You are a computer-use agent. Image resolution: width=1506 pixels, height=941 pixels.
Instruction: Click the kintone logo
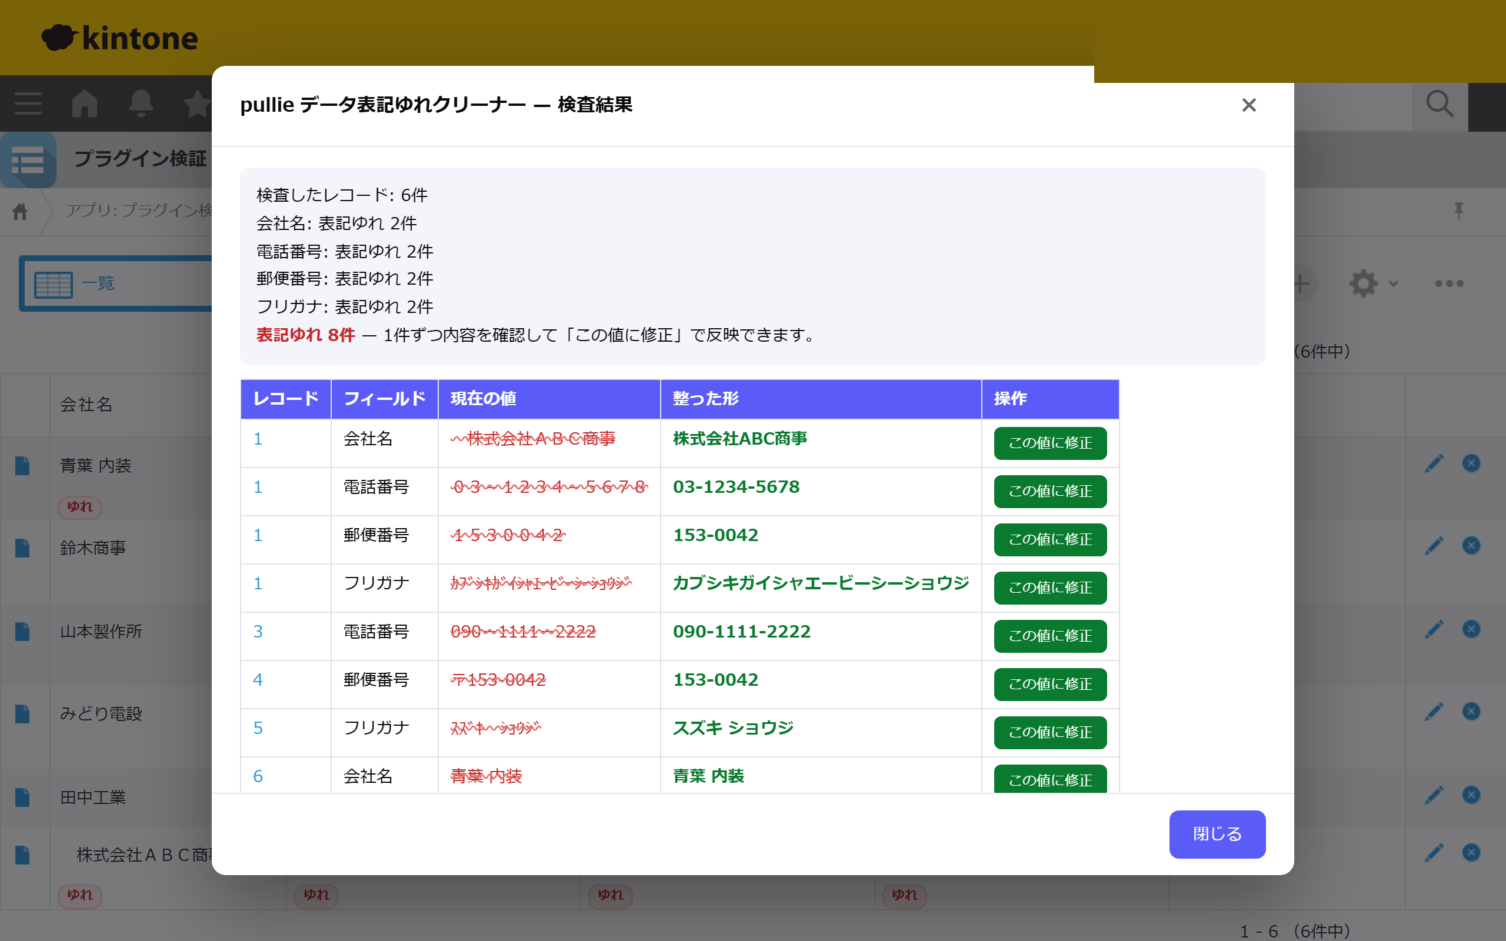click(x=119, y=38)
